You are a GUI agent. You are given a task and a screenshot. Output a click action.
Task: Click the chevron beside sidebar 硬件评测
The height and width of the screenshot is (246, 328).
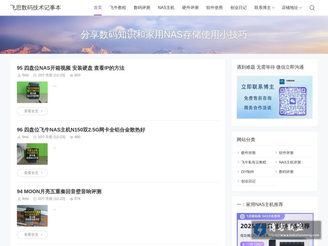point(238,153)
